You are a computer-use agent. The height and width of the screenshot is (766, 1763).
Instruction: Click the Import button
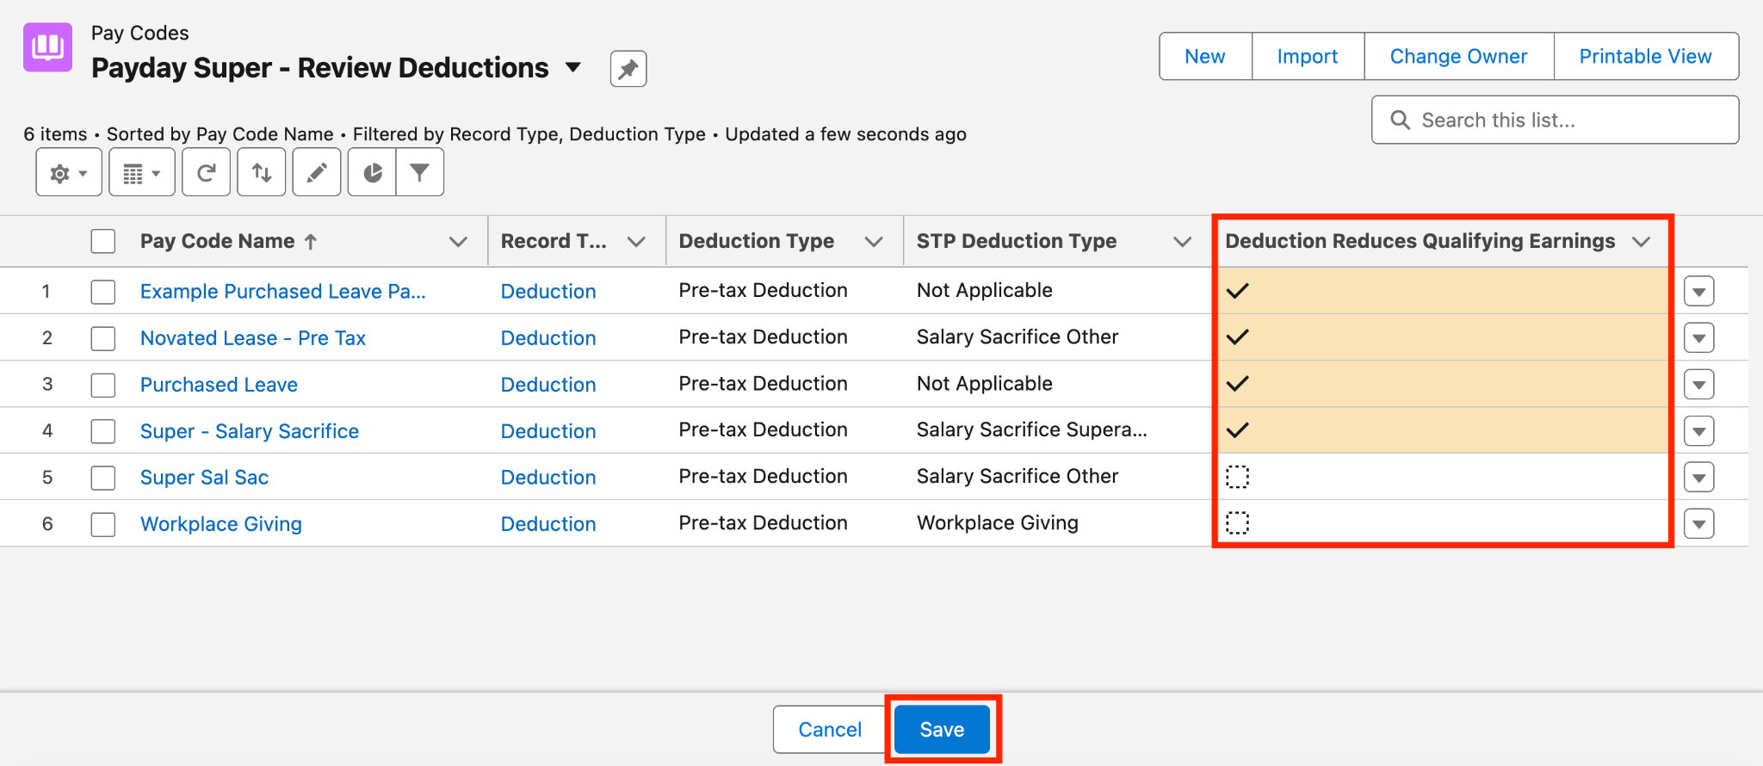[x=1308, y=57]
